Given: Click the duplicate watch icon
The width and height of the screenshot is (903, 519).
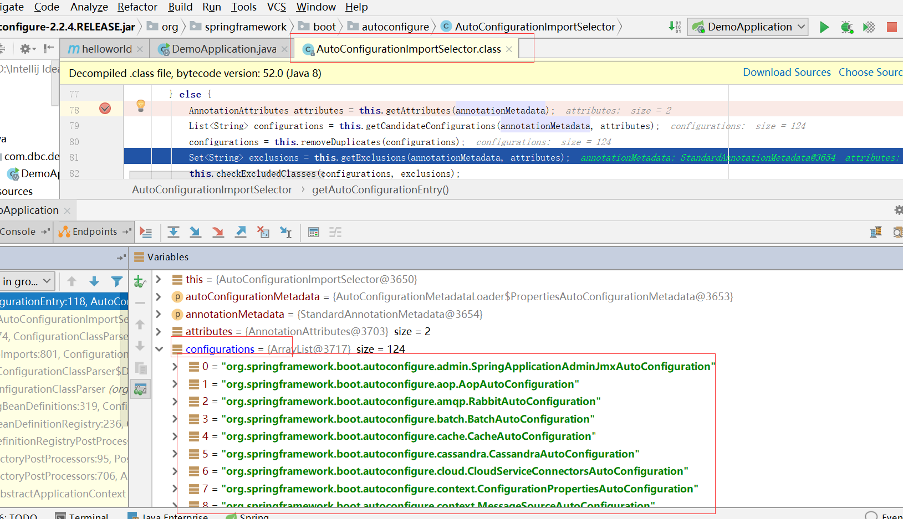Looking at the screenshot, I should 141,368.
